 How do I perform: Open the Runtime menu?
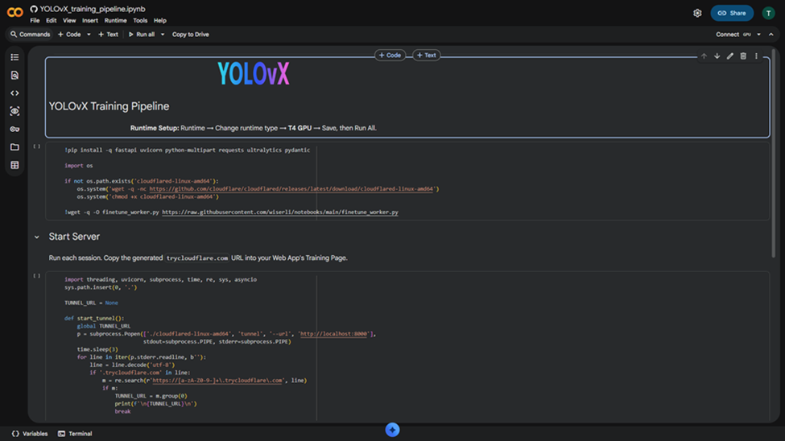[x=115, y=21]
